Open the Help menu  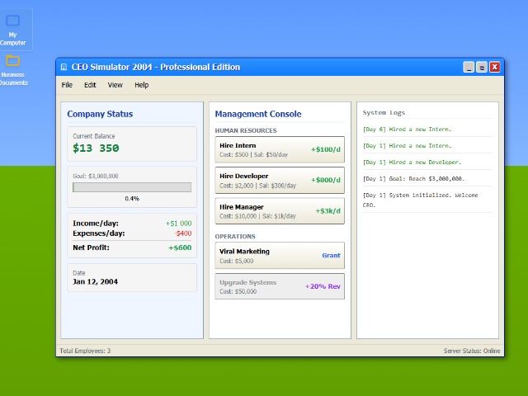[x=141, y=85]
